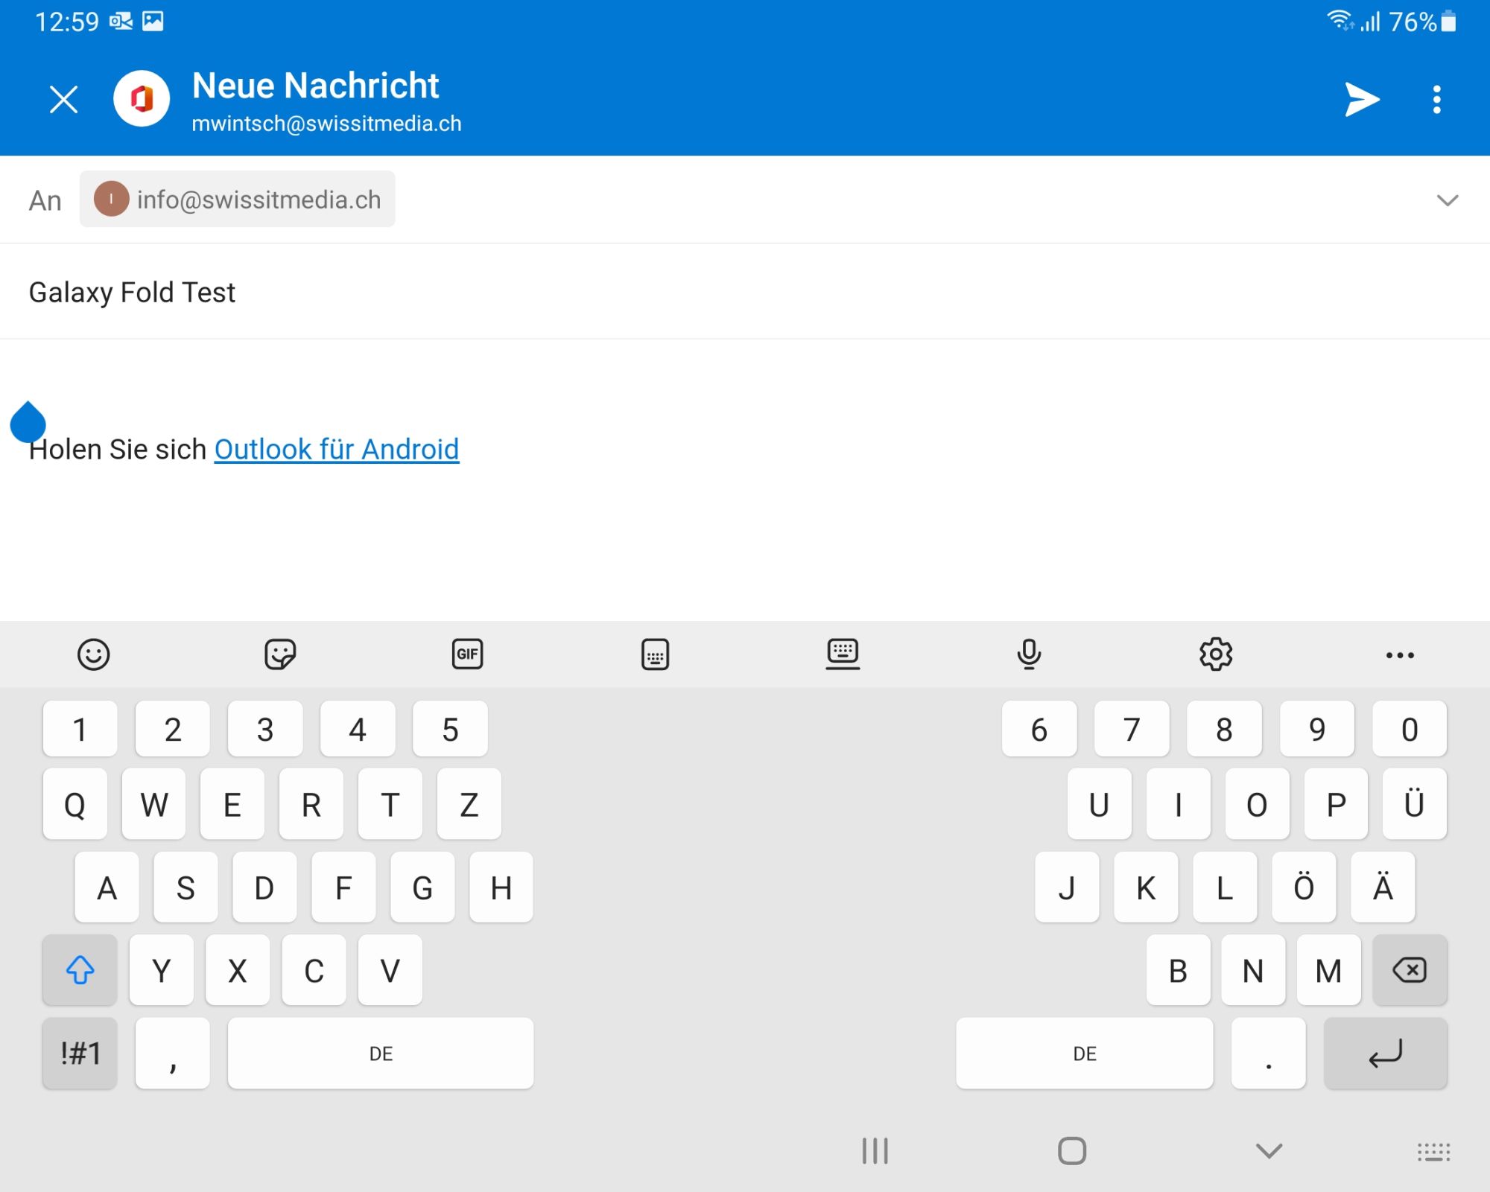Open keyboard mode selection icon
This screenshot has width=1490, height=1192.
pos(843,654)
